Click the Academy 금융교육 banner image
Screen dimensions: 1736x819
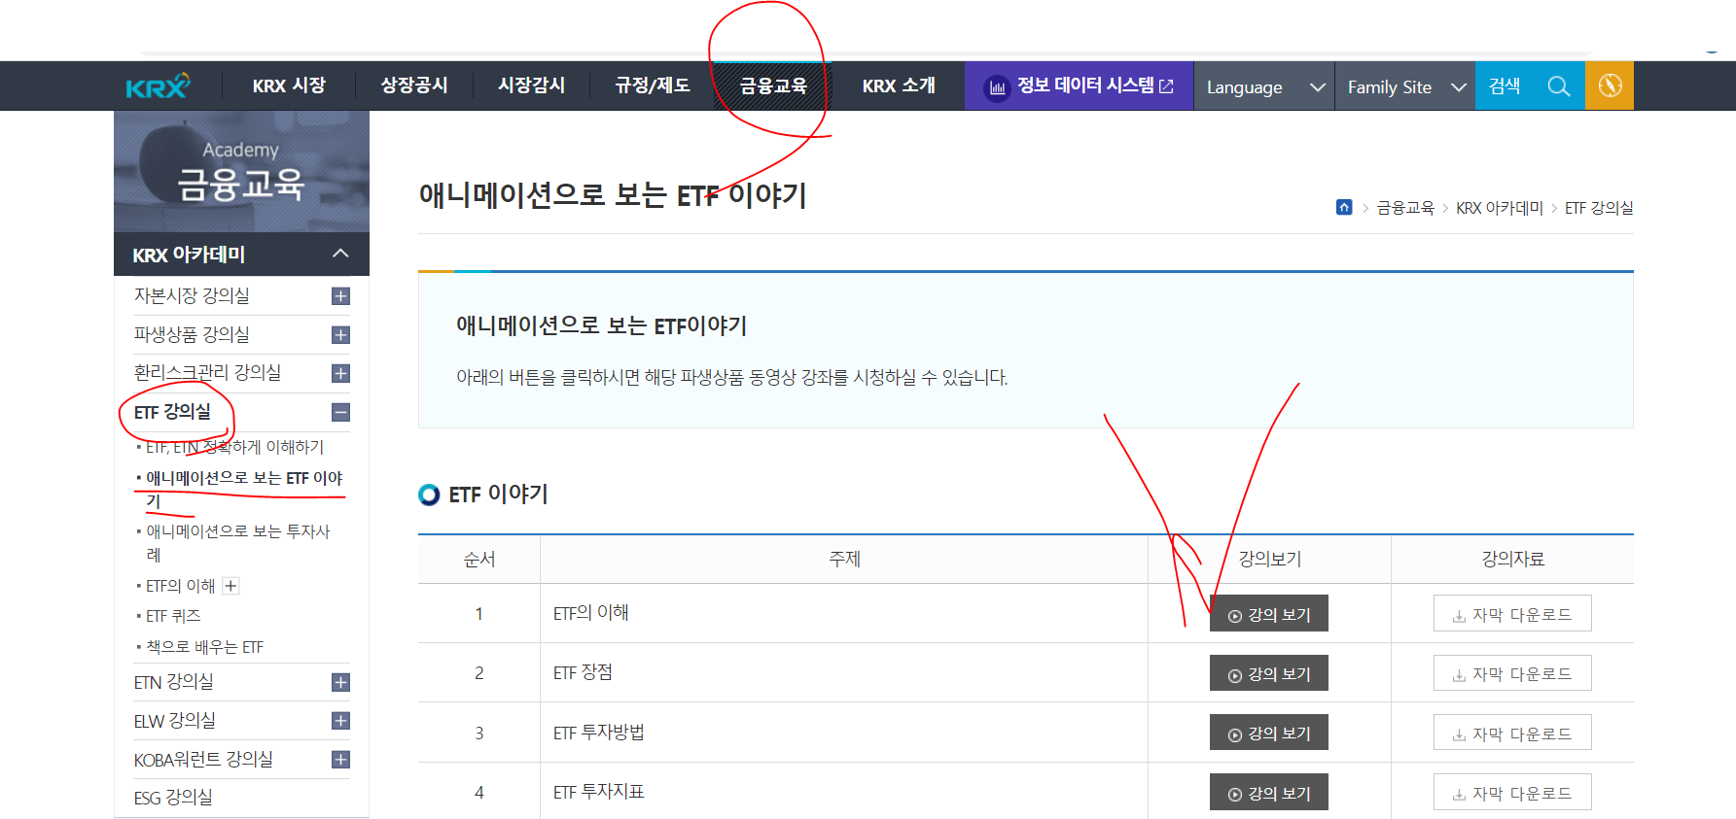241,171
